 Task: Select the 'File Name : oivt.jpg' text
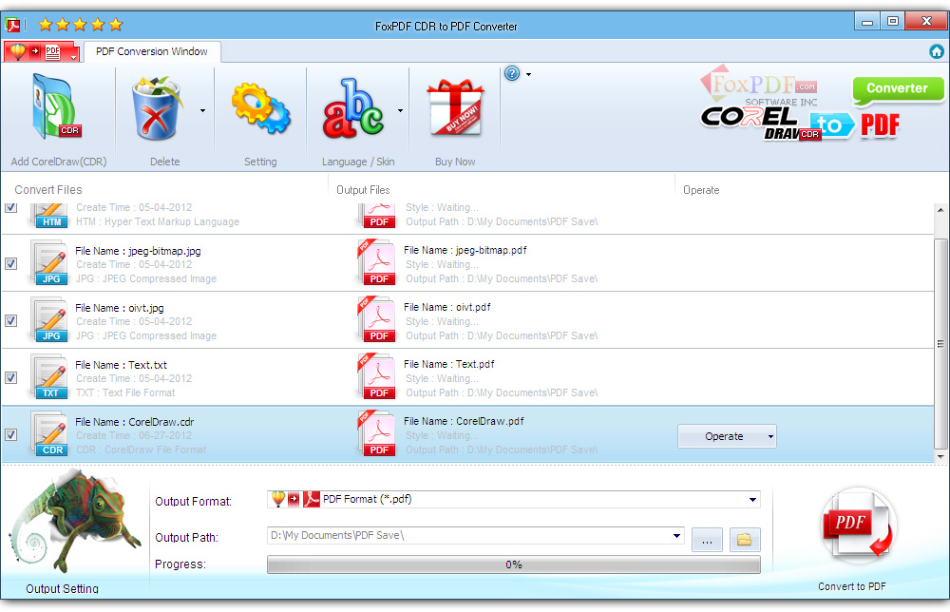pos(120,308)
